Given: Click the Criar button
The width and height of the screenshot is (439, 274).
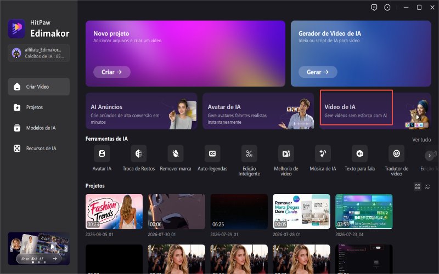Looking at the screenshot, I should [112, 72].
